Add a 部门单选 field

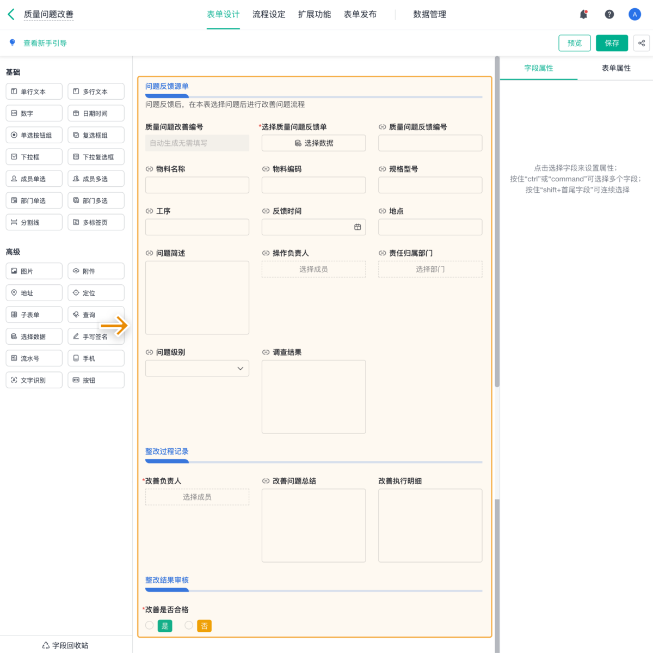[x=34, y=200]
